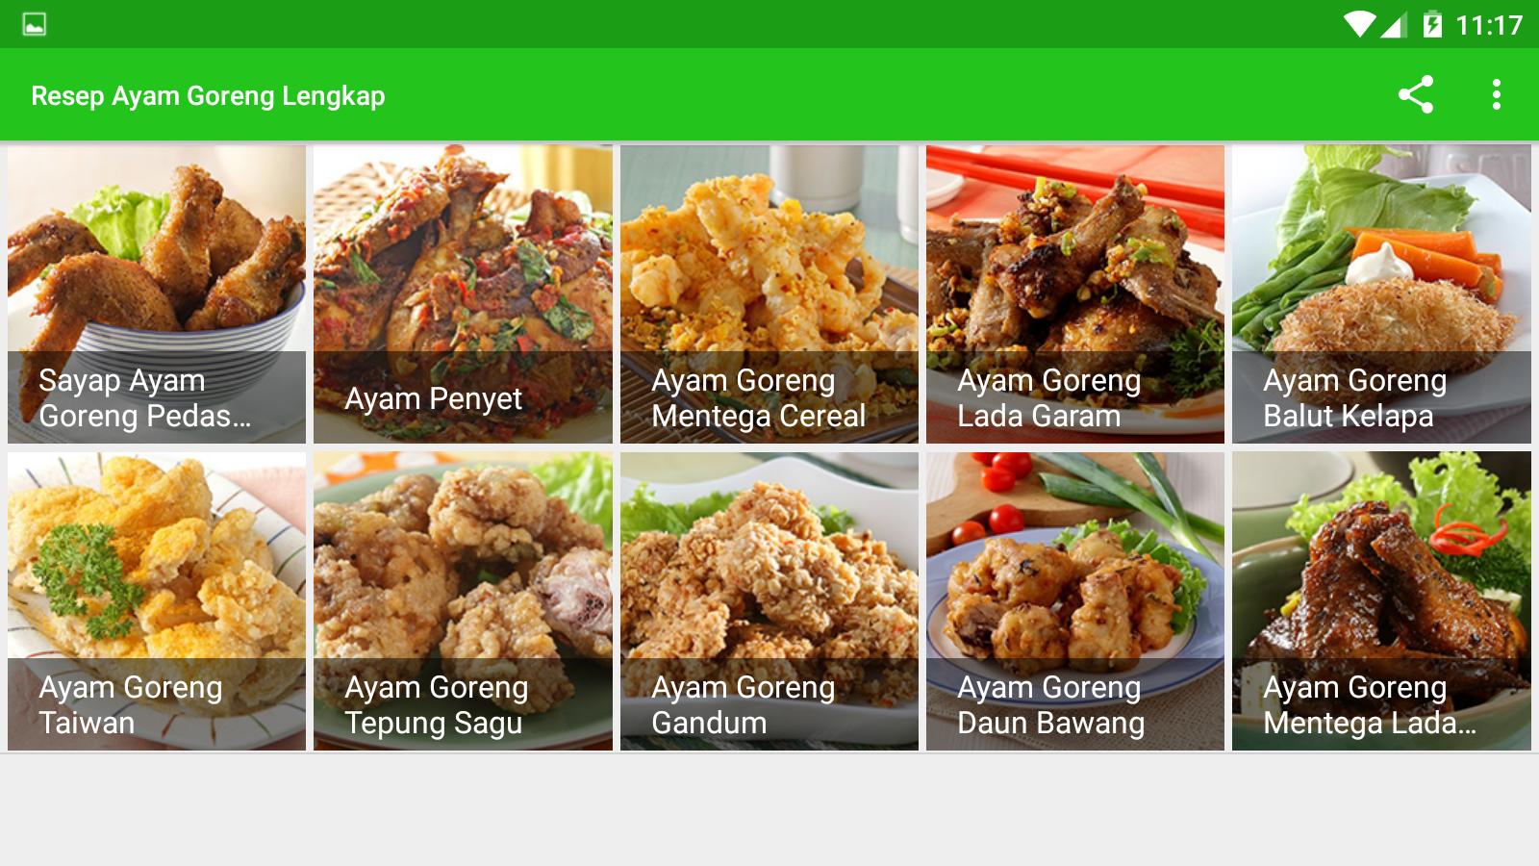Tap the Ayam Penyet caption label
Screen dimensions: 1539x866
433,398
